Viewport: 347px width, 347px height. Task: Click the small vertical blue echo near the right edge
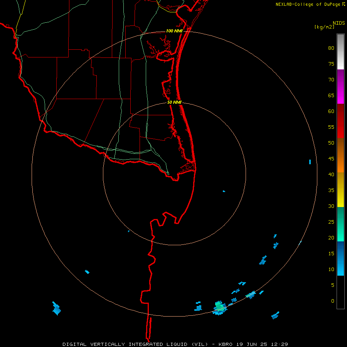[x=310, y=162]
